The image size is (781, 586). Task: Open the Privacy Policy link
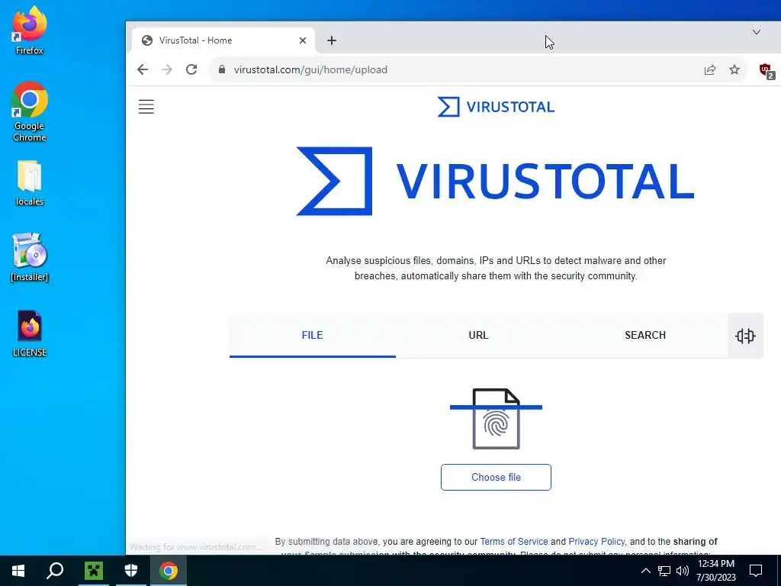596,542
